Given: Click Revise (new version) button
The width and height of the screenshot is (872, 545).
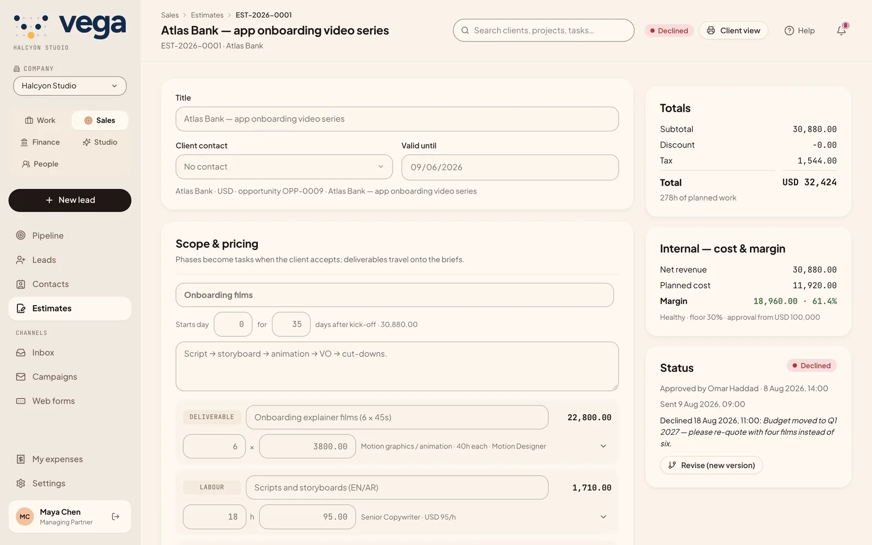Looking at the screenshot, I should 711,465.
